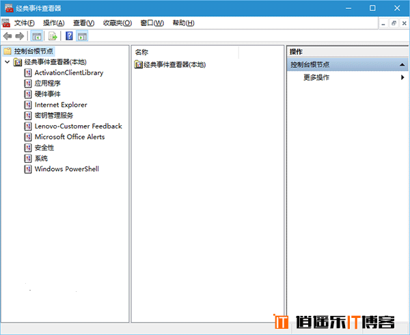
Task: Collapse the 经典事件查看器(本地) tree node
Action: tap(8, 62)
